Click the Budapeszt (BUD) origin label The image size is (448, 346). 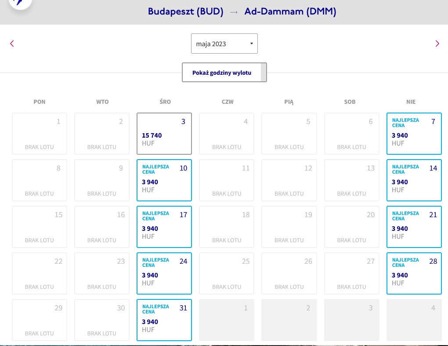(185, 11)
